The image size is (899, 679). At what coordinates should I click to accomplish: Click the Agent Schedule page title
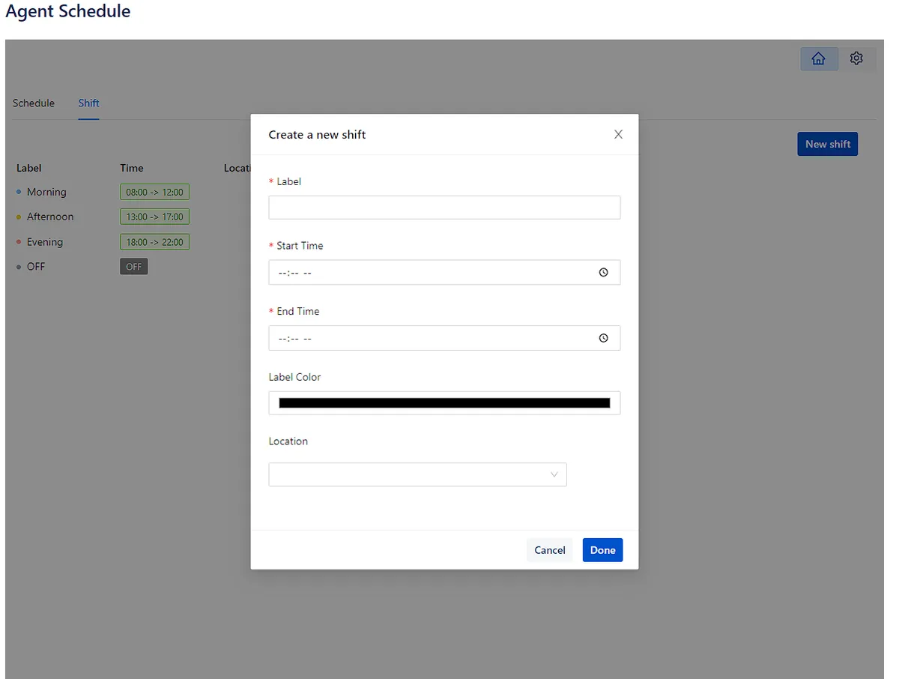tap(68, 11)
